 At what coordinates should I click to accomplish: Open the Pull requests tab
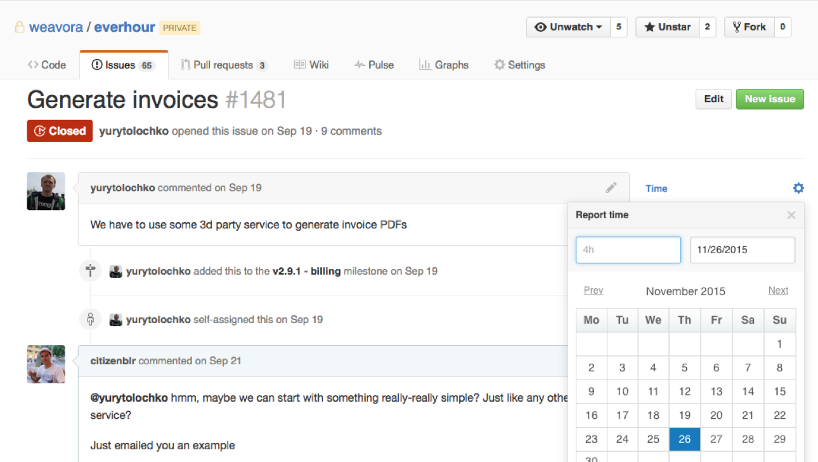pyautogui.click(x=224, y=65)
